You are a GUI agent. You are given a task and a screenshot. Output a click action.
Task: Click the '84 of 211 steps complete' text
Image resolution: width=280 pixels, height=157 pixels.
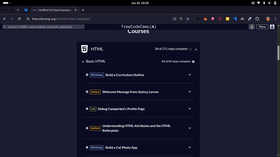click(x=171, y=49)
